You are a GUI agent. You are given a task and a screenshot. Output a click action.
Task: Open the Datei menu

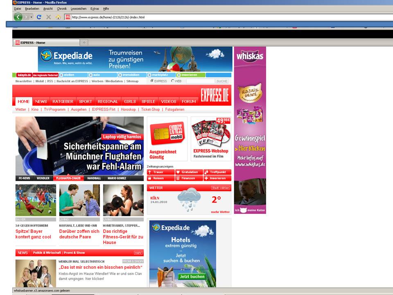[18, 9]
